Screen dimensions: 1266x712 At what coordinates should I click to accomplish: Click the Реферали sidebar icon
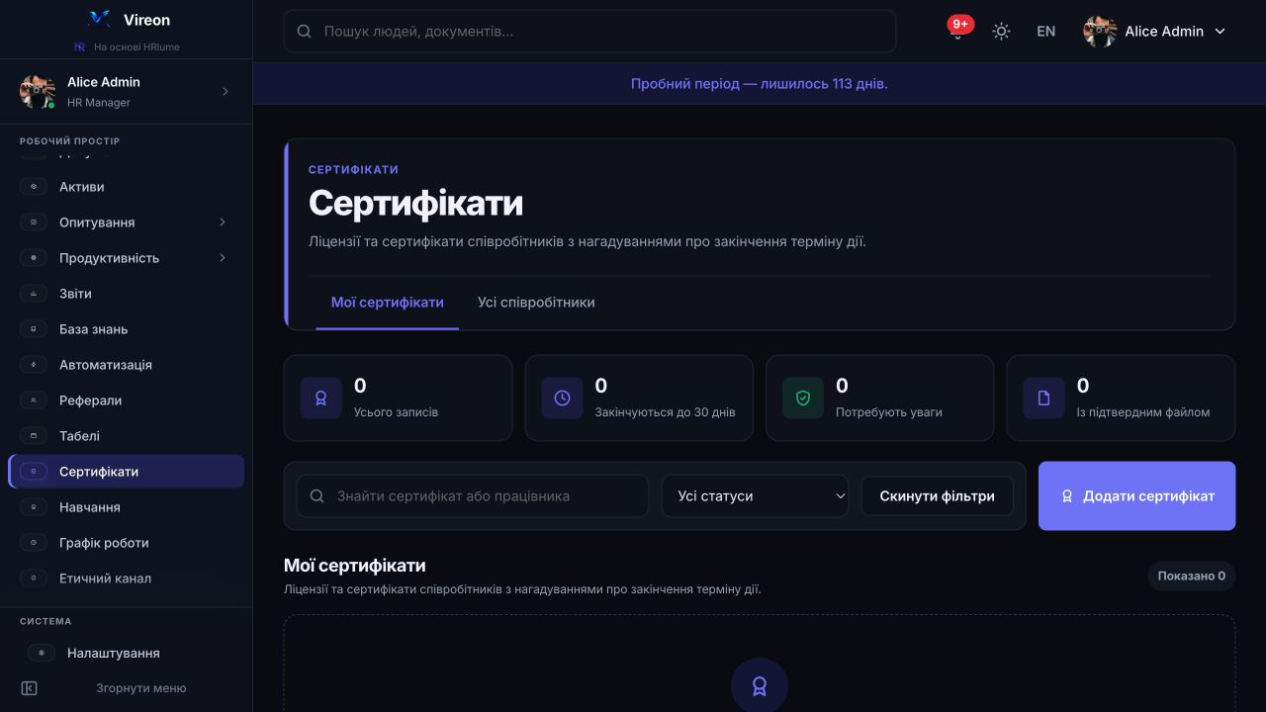coord(34,400)
